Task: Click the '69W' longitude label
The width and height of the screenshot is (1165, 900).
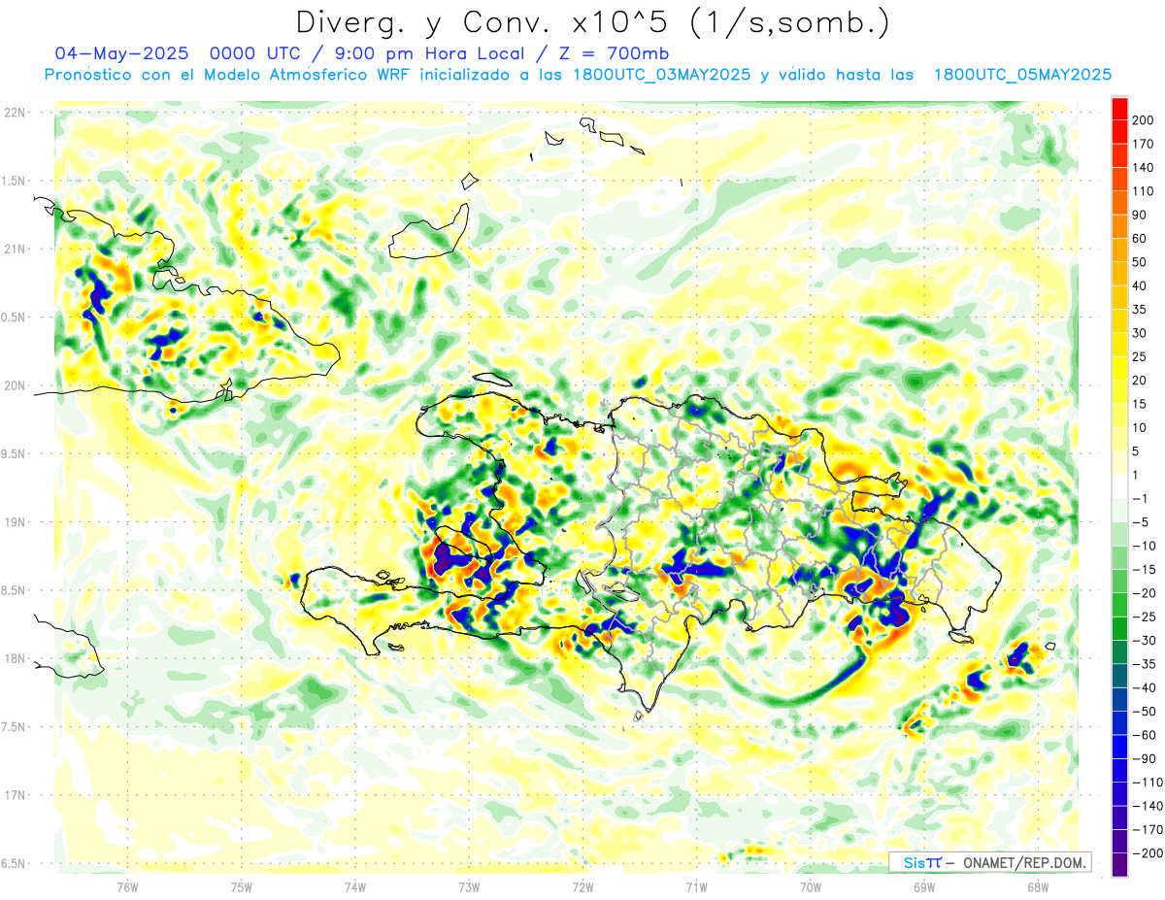Action: pyautogui.click(x=924, y=886)
